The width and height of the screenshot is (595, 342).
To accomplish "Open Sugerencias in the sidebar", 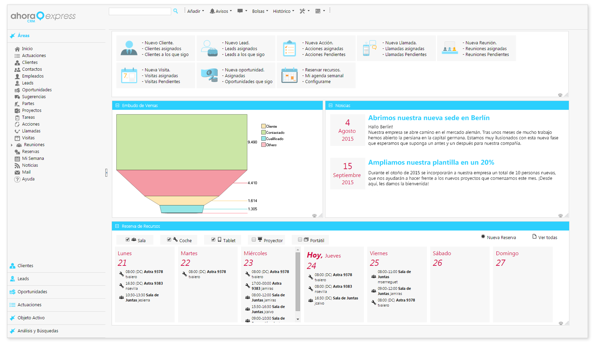I will [x=34, y=97].
